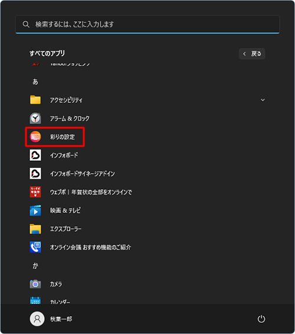Click the user avatar for 秋葉一郎
This screenshot has height=334, width=295.
click(x=37, y=319)
